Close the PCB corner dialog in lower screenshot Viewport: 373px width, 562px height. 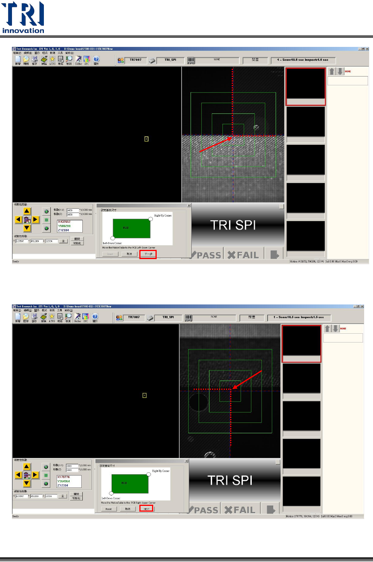pos(186,461)
